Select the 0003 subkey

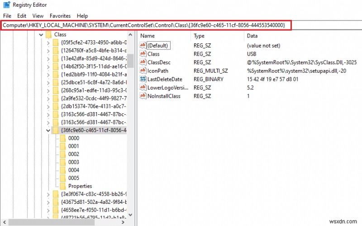tap(74, 162)
